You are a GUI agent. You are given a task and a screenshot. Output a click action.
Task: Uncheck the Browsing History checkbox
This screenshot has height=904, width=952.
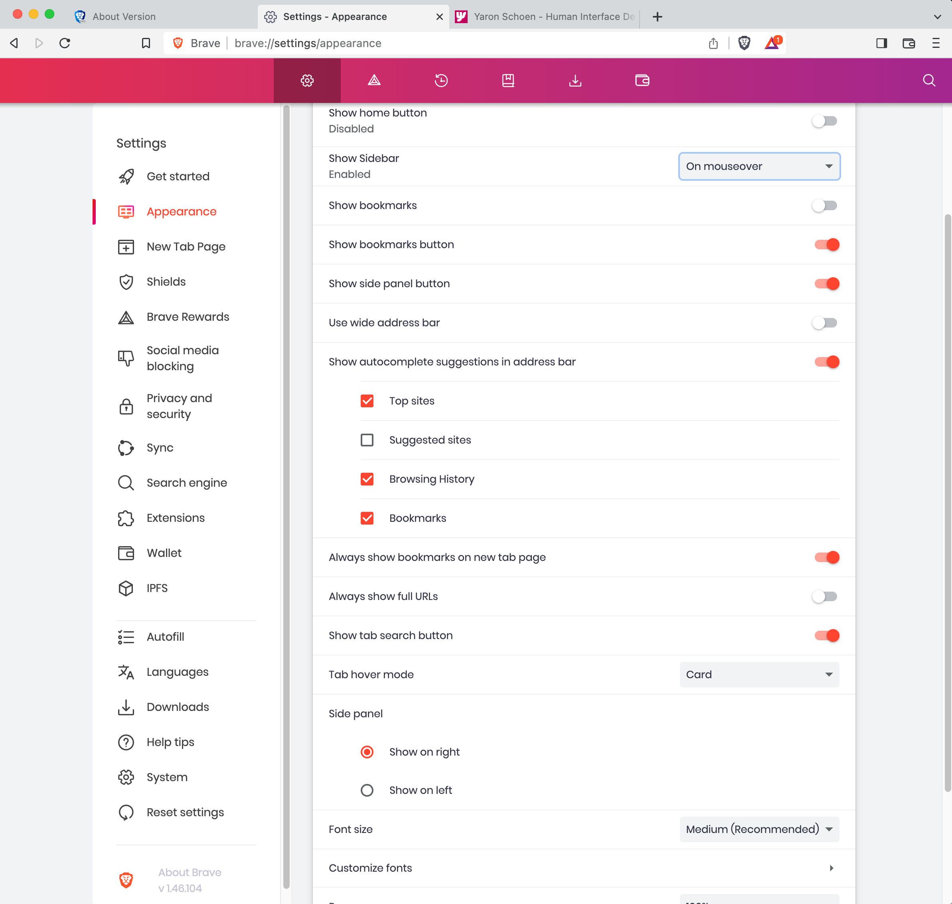coord(367,478)
